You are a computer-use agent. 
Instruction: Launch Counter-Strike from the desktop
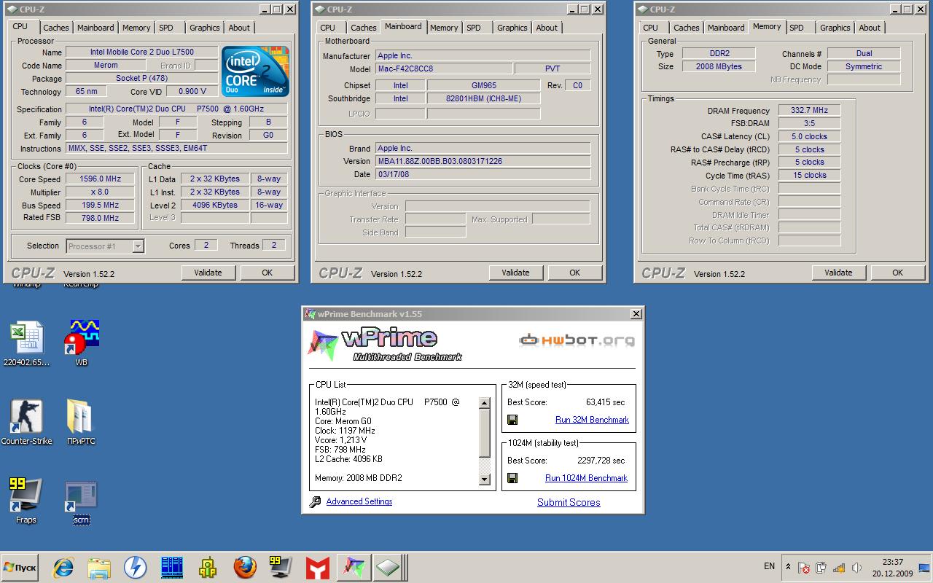(x=27, y=423)
